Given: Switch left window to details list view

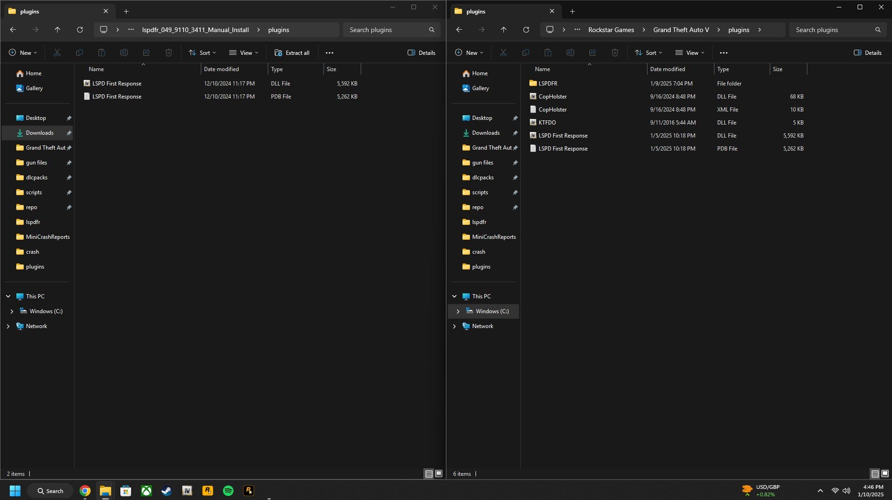Looking at the screenshot, I should click(x=429, y=474).
